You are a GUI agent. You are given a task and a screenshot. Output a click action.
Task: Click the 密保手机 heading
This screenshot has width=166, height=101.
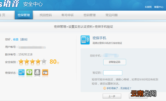coord(99,38)
